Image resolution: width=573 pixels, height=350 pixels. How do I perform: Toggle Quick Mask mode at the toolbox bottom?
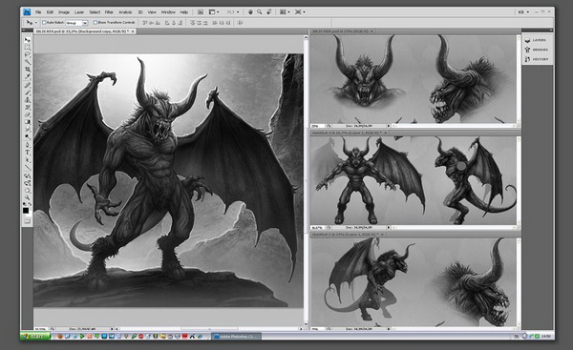(27, 221)
